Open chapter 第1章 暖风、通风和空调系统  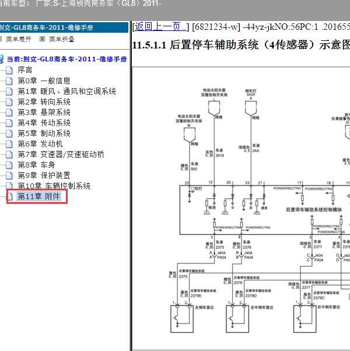(67, 91)
